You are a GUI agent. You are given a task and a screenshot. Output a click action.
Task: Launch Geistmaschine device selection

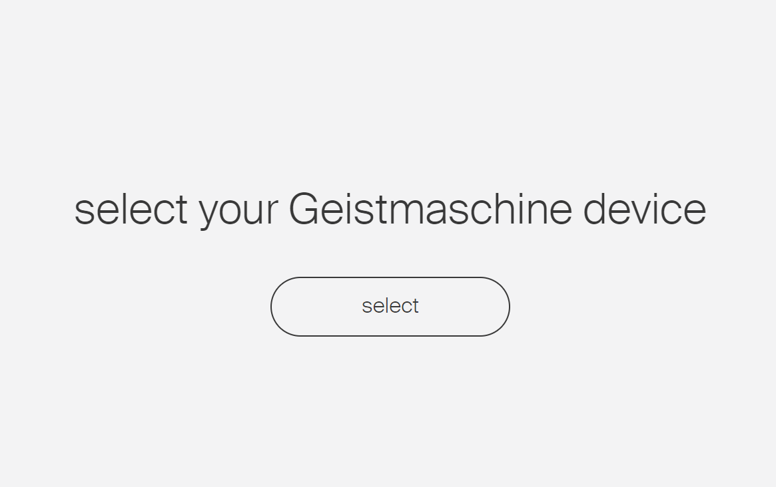pos(390,307)
